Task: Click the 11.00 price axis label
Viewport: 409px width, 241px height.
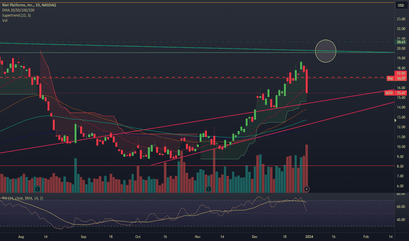Action: coord(401,137)
